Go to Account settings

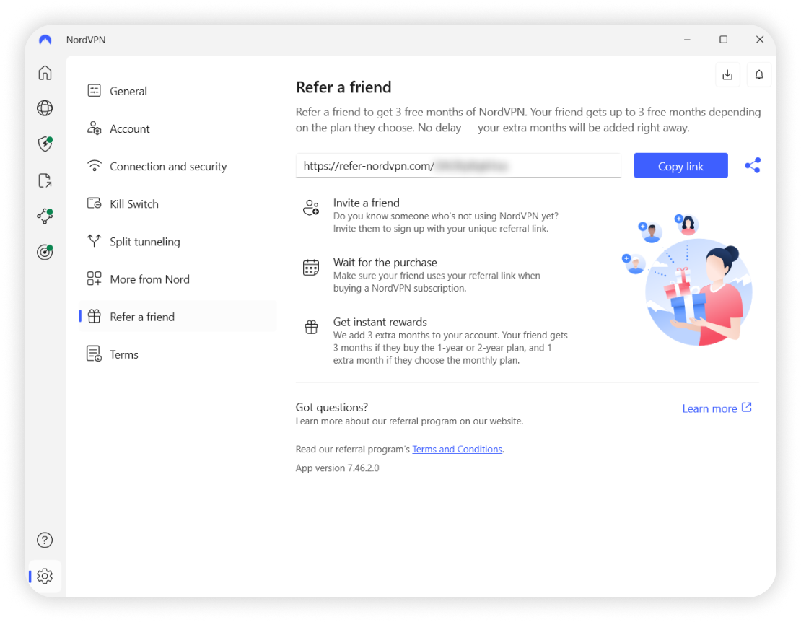[129, 128]
